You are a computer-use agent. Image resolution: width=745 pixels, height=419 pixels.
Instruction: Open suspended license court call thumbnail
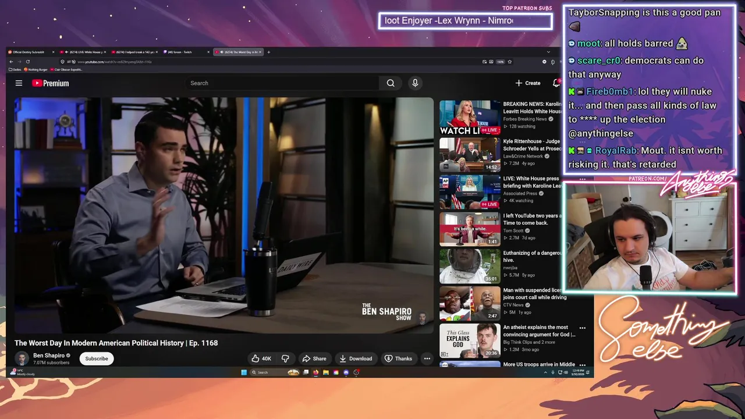(470, 304)
